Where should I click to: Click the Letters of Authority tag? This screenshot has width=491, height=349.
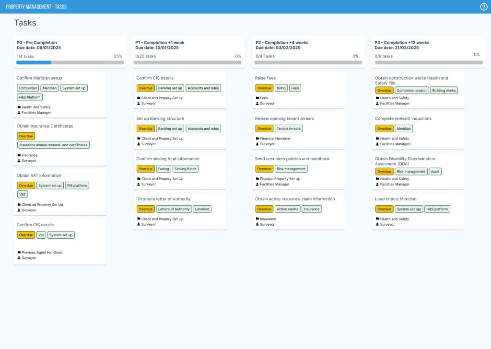174,209
